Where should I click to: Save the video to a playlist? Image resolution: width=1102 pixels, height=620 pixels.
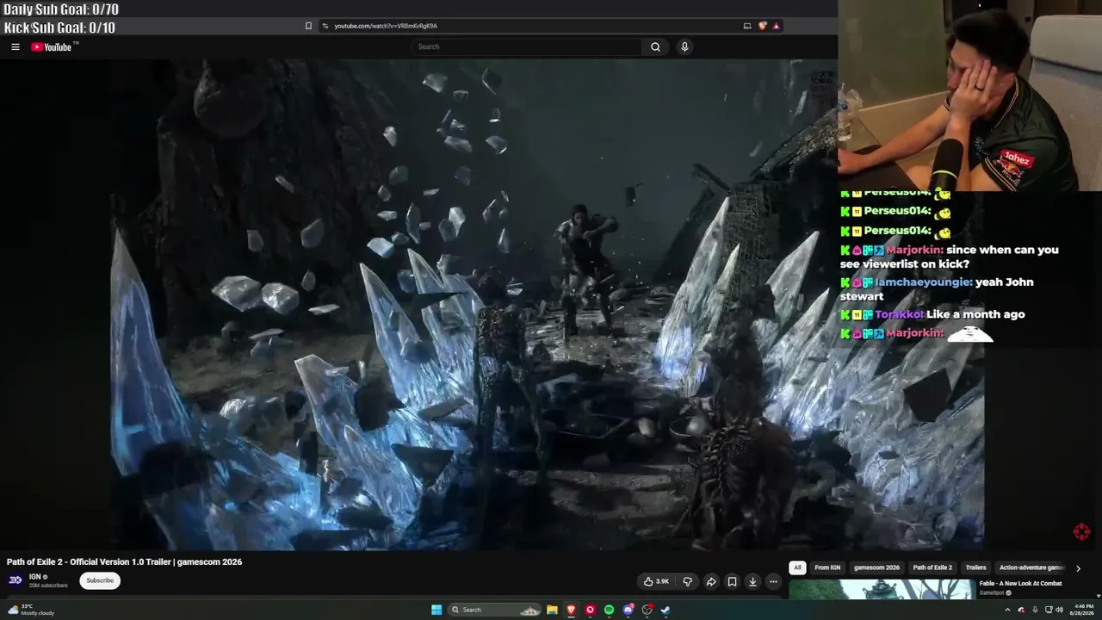coord(732,581)
